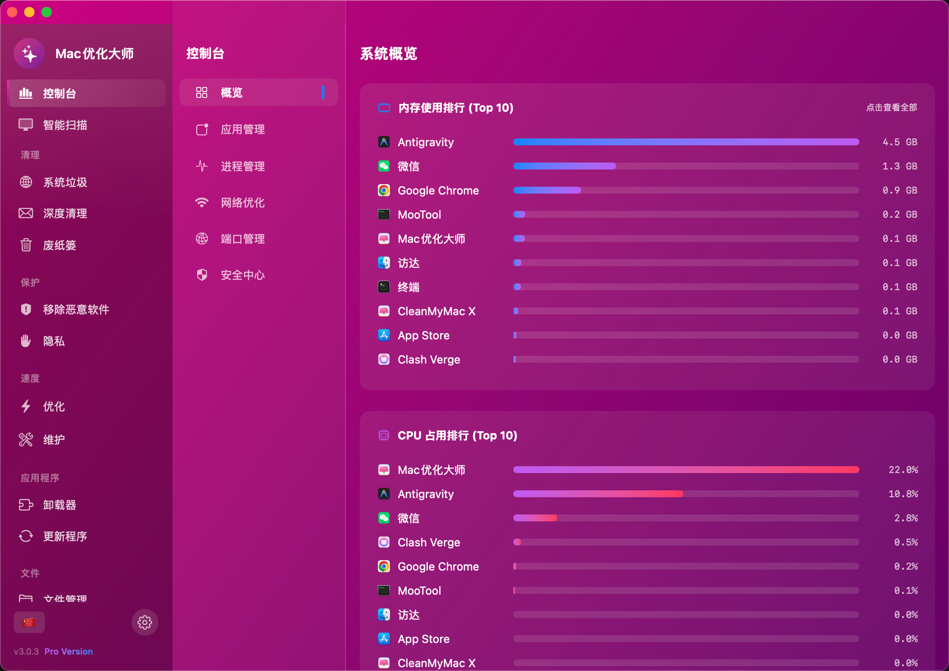Open 移除恶意软件 malware removal
The image size is (949, 671).
76,309
